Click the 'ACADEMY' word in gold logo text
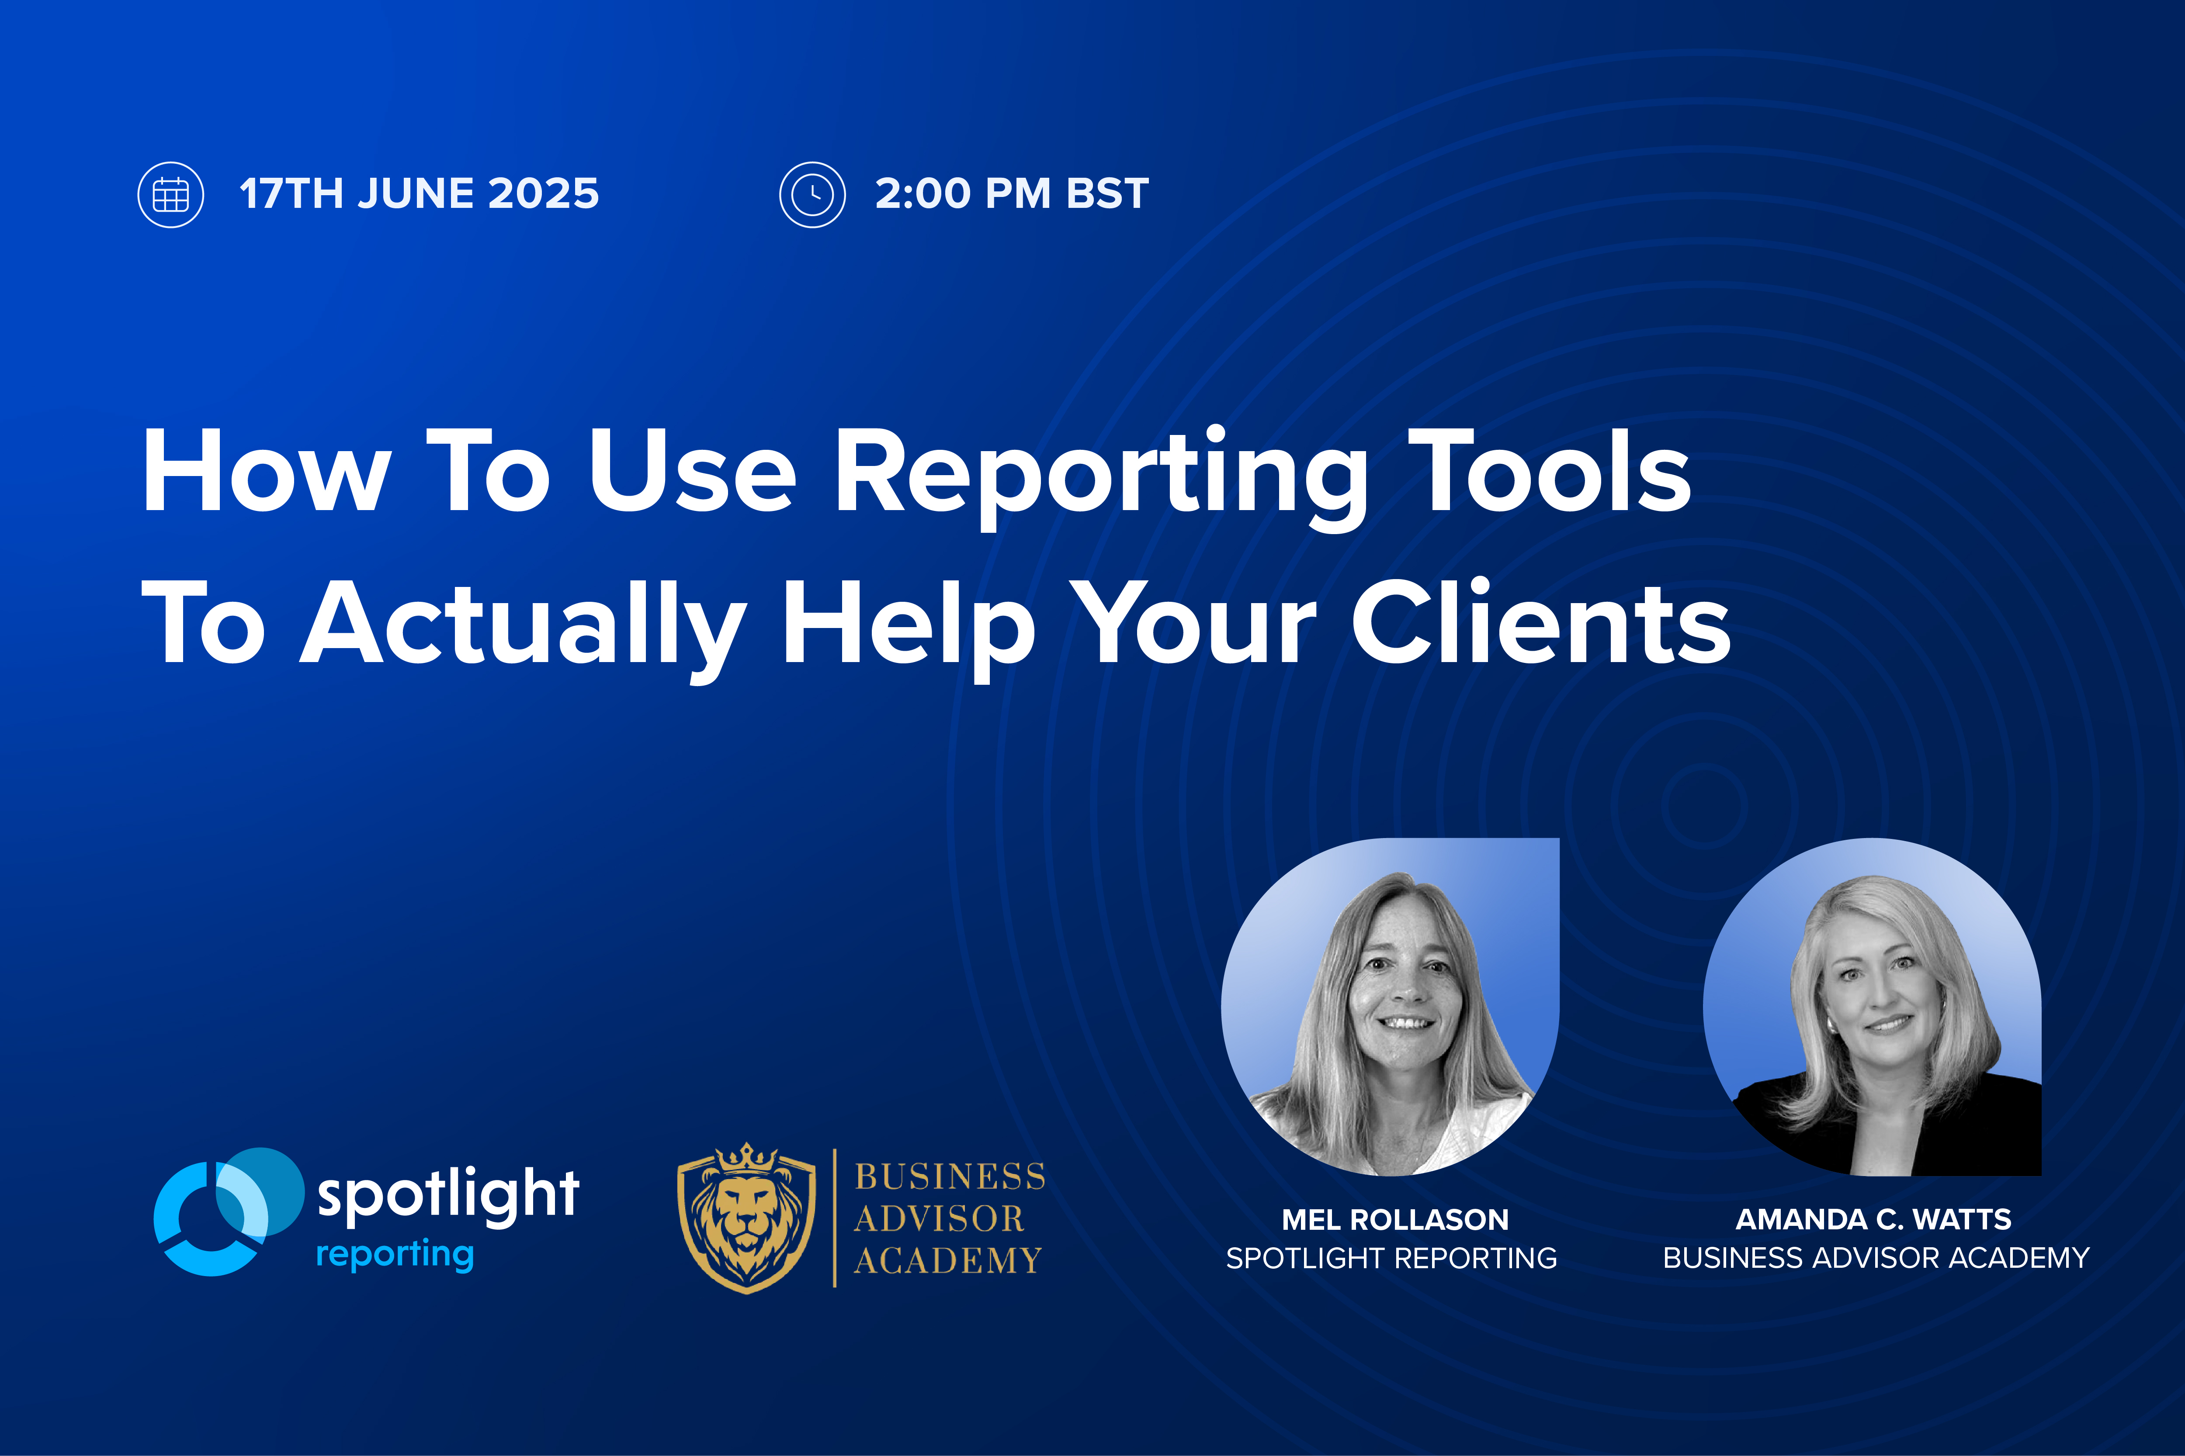 tap(947, 1260)
